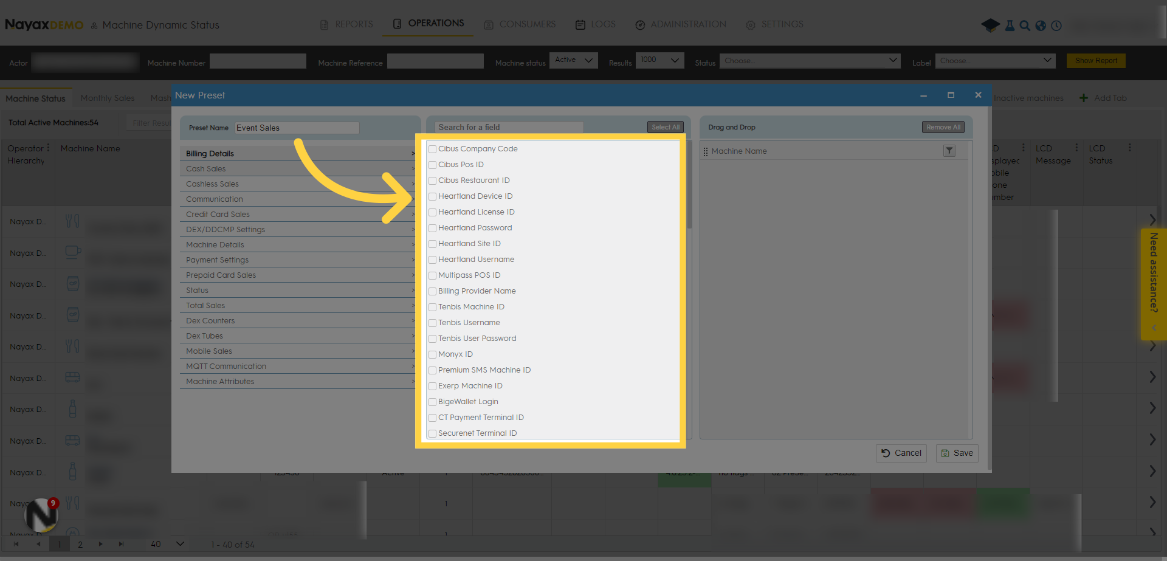The image size is (1167, 561).
Task: Open the Settings menu
Action: (774, 24)
